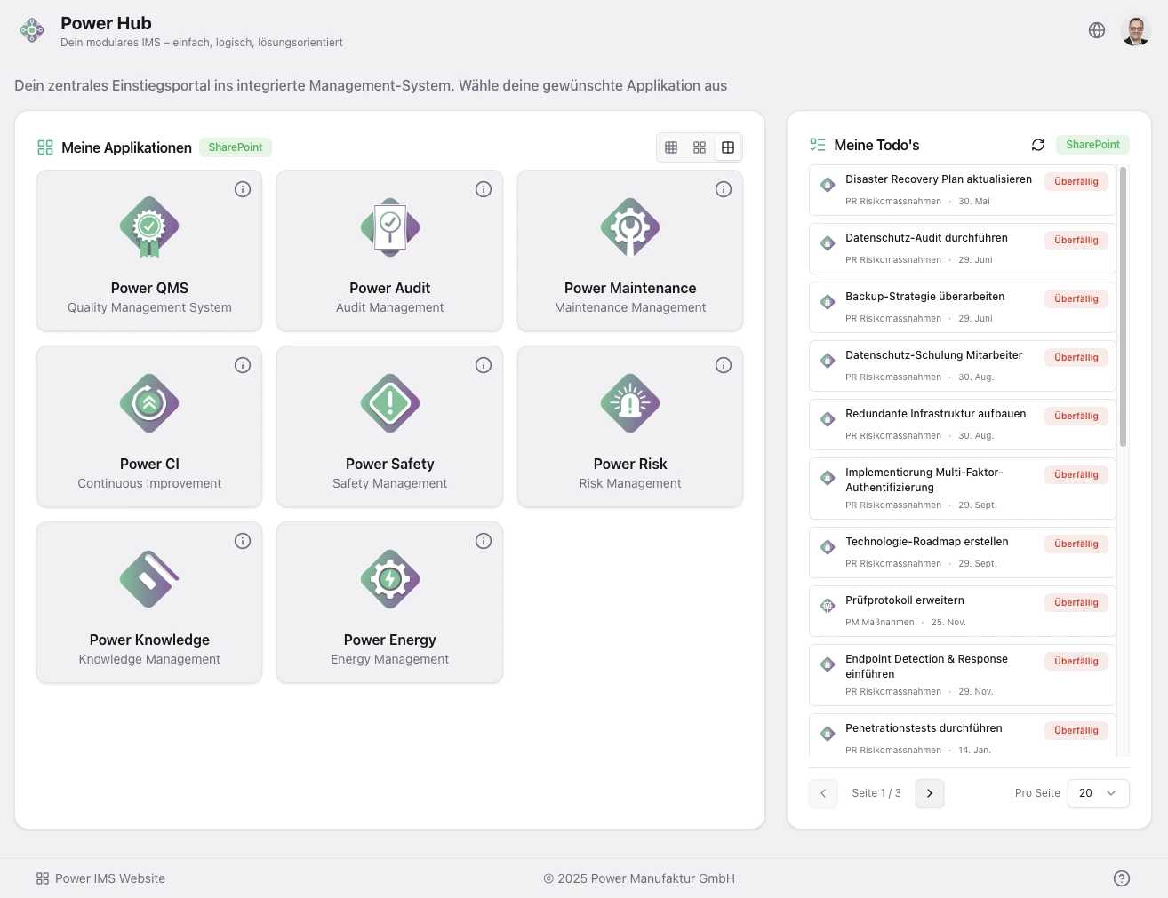This screenshot has height=898, width=1168.
Task: Click Überfällig badge on Technologie-Roadmap item
Action: click(x=1076, y=544)
